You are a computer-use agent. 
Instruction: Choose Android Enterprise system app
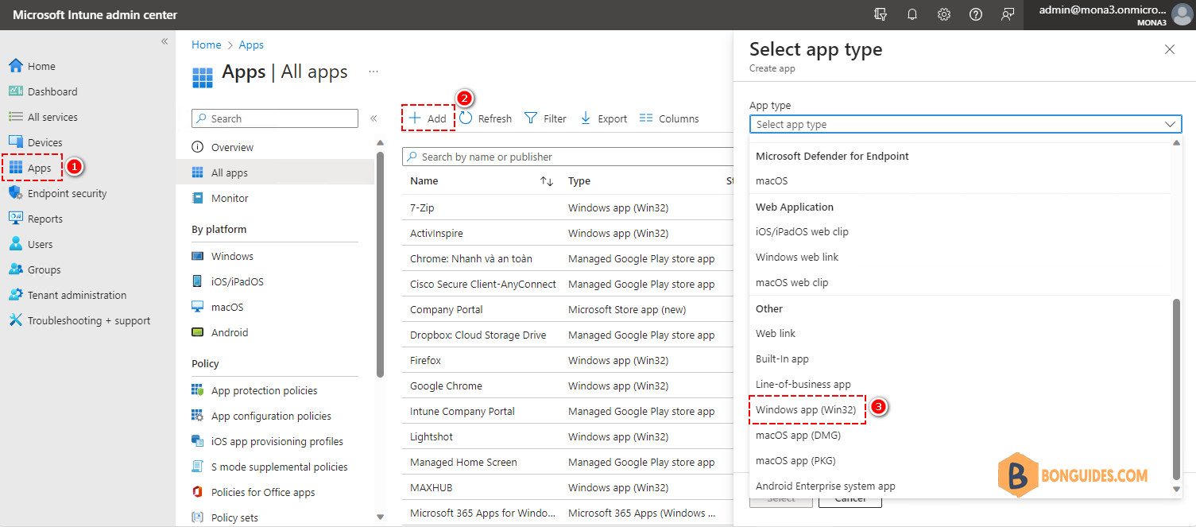[x=826, y=486]
